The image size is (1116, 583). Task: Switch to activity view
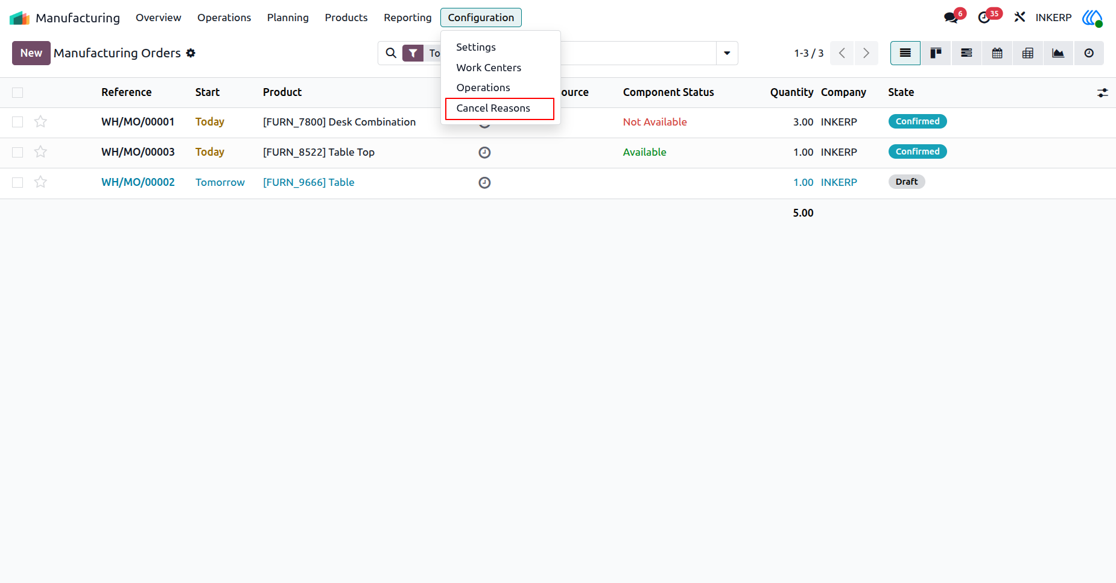point(1089,53)
